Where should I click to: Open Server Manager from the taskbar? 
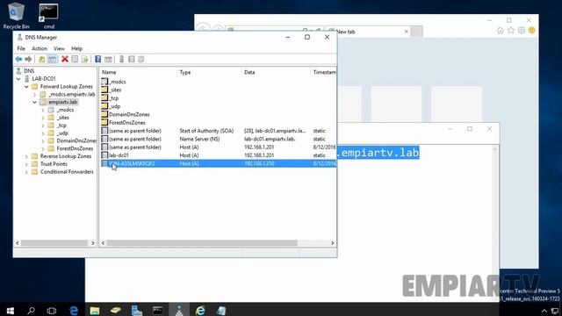point(137,310)
